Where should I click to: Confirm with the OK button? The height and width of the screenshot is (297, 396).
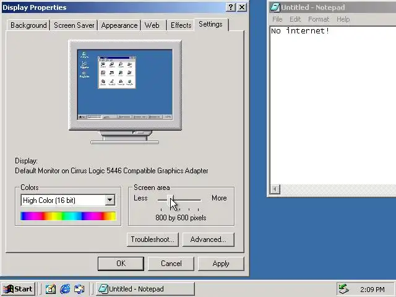click(121, 264)
